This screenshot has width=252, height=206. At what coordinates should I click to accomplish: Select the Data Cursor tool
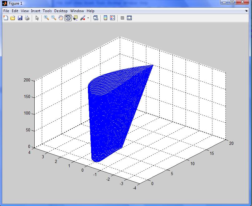point(75,18)
